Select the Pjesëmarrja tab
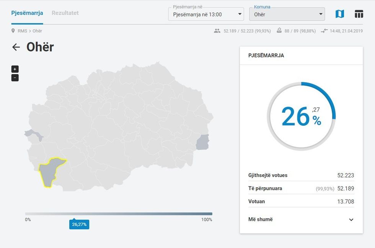This screenshot has width=375, height=248. [x=27, y=13]
